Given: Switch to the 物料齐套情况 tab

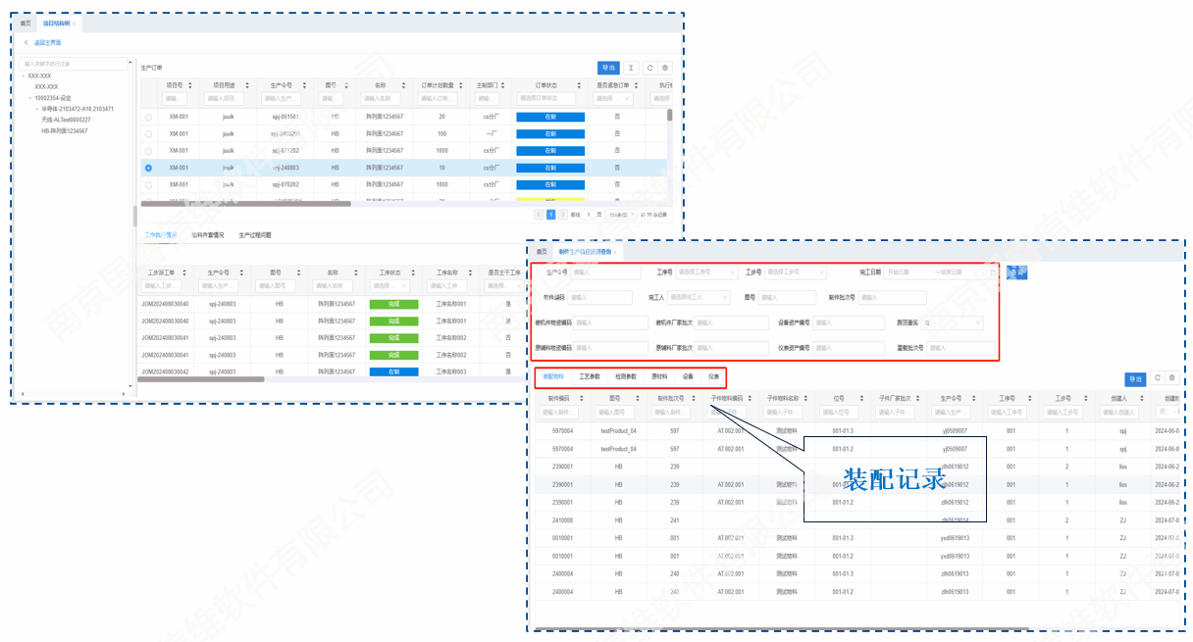Looking at the screenshot, I should coord(207,235).
